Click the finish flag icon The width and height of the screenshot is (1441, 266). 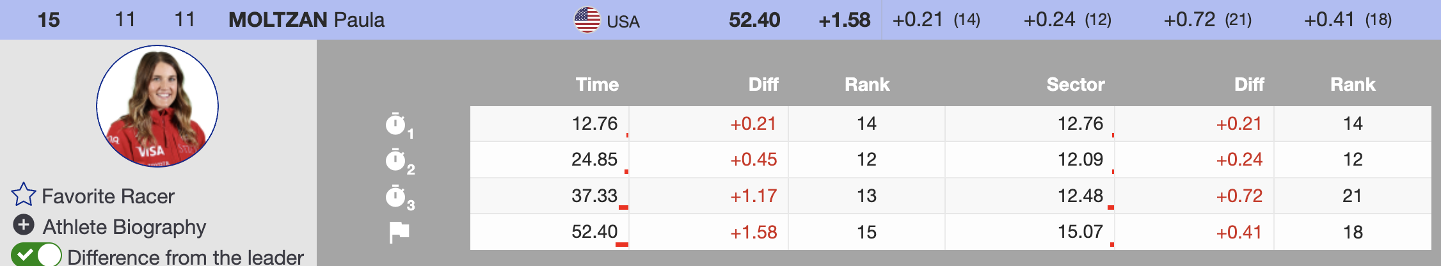[399, 232]
